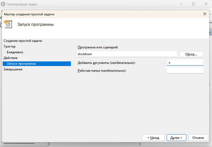Select Ежедневно sub-step in list
The width and height of the screenshot is (212, 147).
click(15, 52)
